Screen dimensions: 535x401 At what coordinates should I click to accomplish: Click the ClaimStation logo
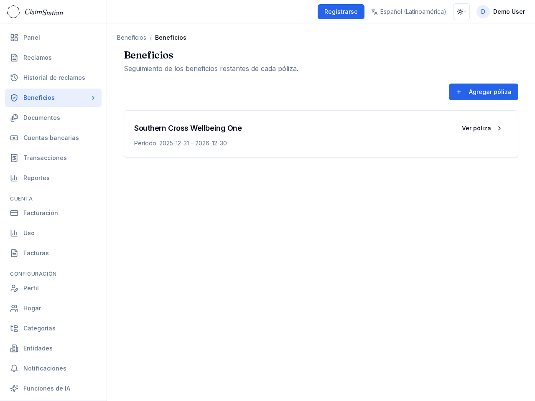click(35, 12)
